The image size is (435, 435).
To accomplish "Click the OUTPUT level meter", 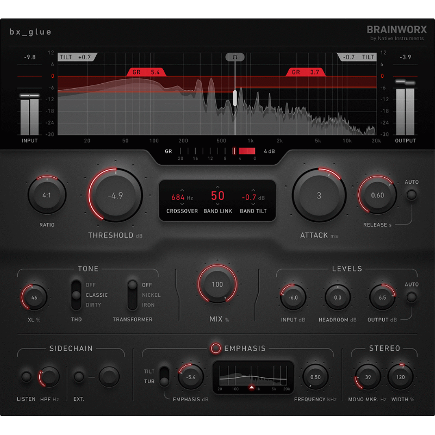I will [x=405, y=108].
